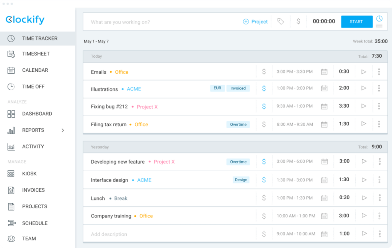Switch to manual mode list icon

click(379, 26)
